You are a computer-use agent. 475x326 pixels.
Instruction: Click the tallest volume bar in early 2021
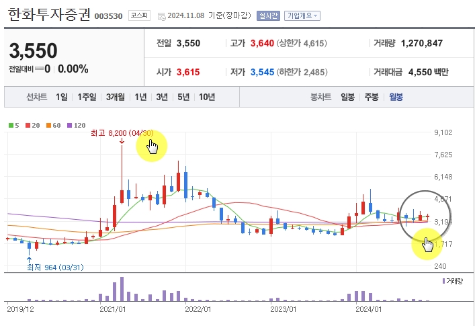122,289
